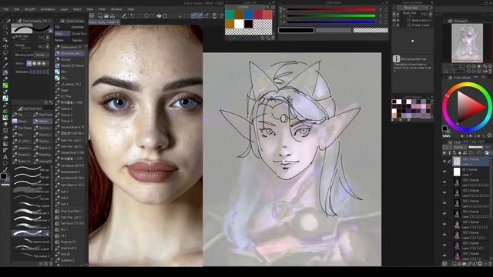Click the brush stroke preview in Tool property
Viewport: 493px width, 277px height.
[32, 29]
